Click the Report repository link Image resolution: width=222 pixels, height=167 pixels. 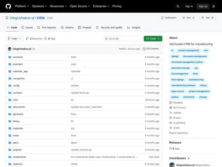tap(179, 133)
